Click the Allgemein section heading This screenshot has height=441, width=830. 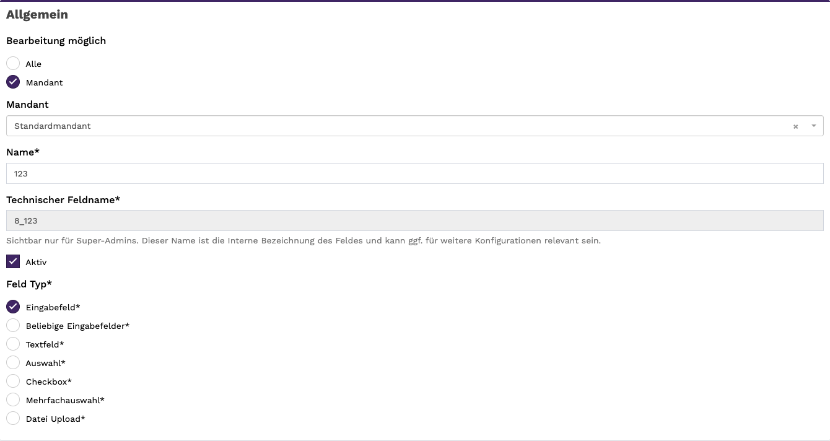[x=37, y=14]
